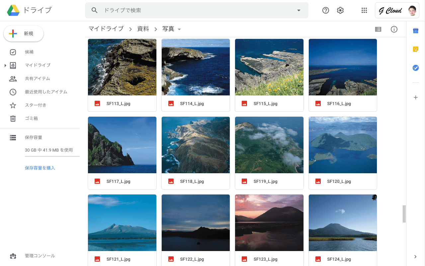Open the settings gear icon
425x266 pixels.
(340, 10)
